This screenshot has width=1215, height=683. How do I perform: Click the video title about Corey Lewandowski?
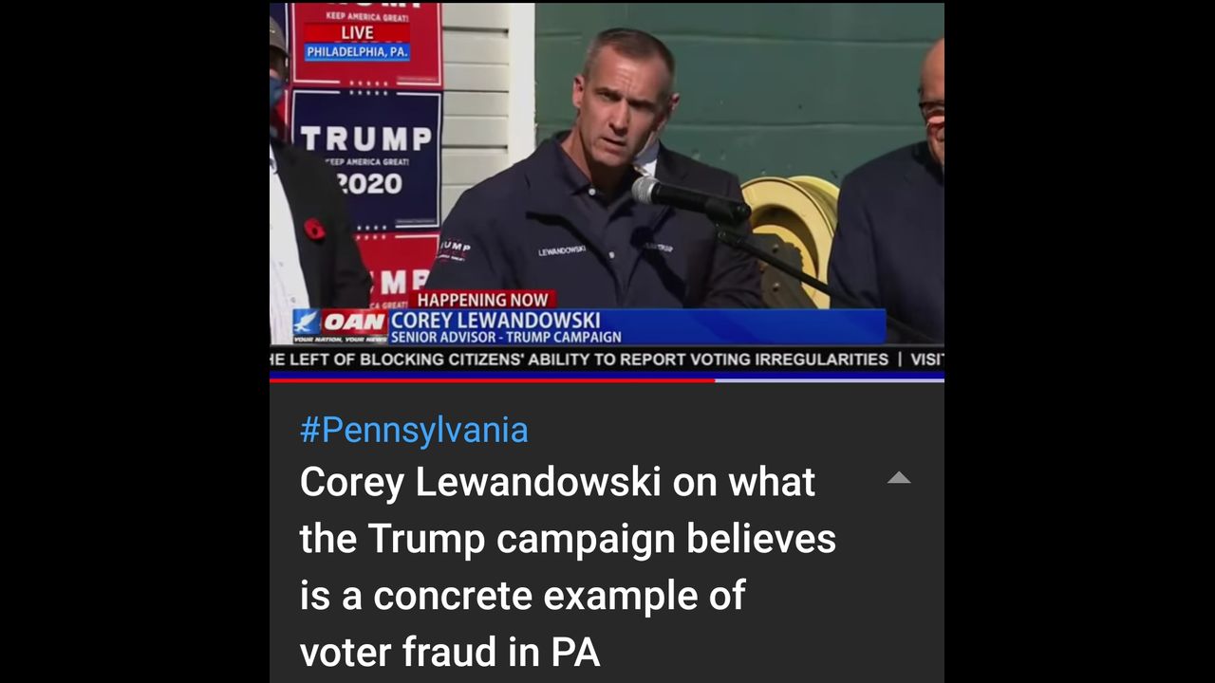(568, 567)
